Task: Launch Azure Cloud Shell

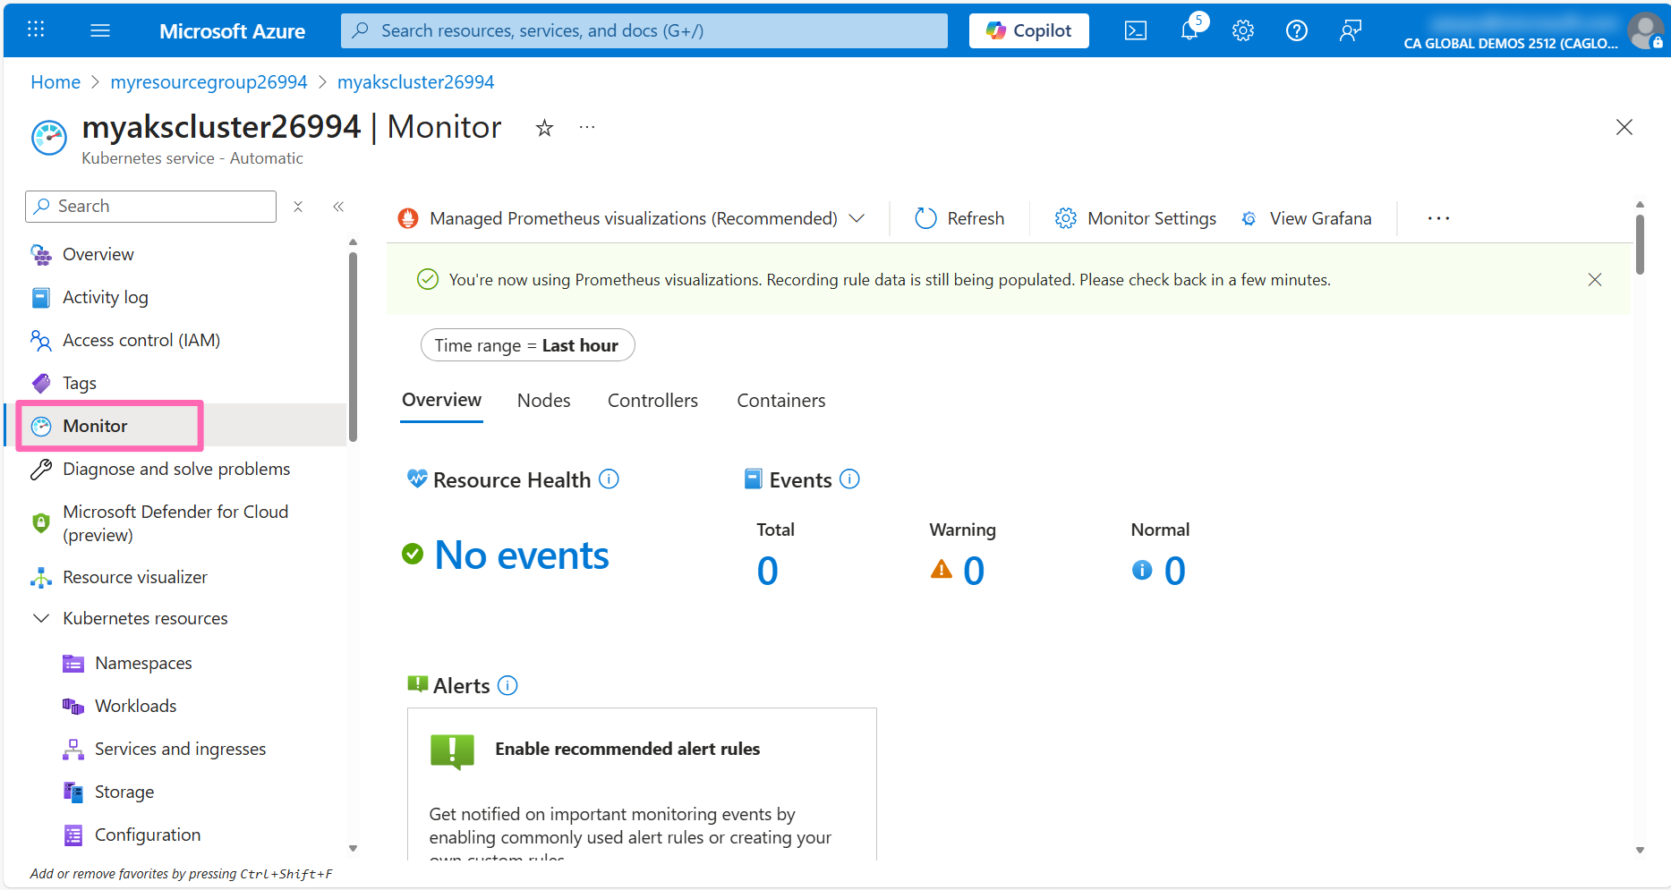Action: [x=1135, y=30]
